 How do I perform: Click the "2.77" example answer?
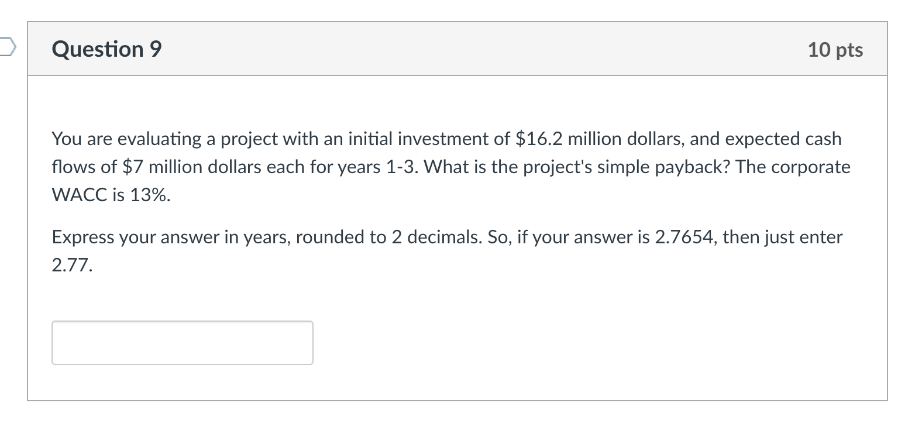click(x=71, y=266)
